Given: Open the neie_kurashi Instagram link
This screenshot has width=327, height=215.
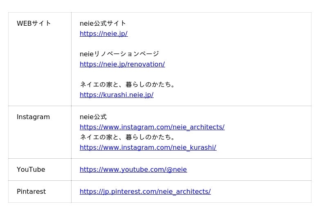Looking at the screenshot, I should pos(148,147).
